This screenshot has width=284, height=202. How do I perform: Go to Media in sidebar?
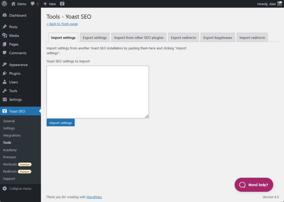pos(14,35)
